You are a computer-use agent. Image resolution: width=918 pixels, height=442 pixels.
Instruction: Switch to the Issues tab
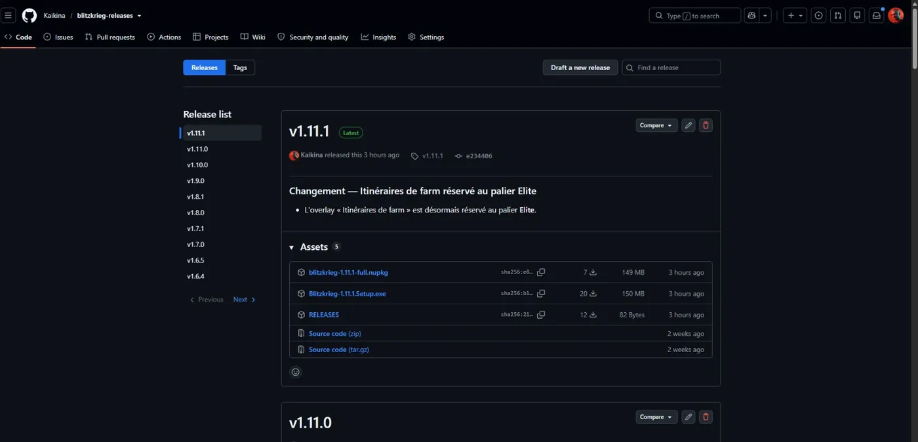click(58, 37)
